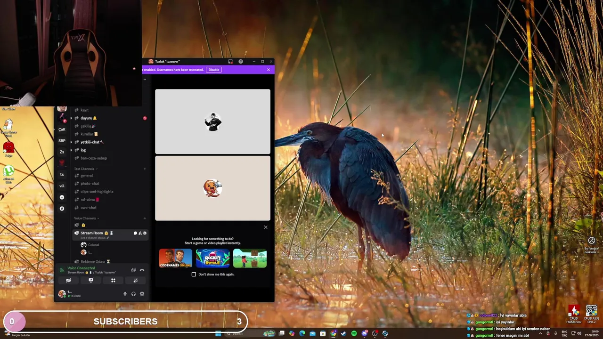This screenshot has width=603, height=339.
Task: Set a channel status for Stream Room
Action: coord(94,238)
